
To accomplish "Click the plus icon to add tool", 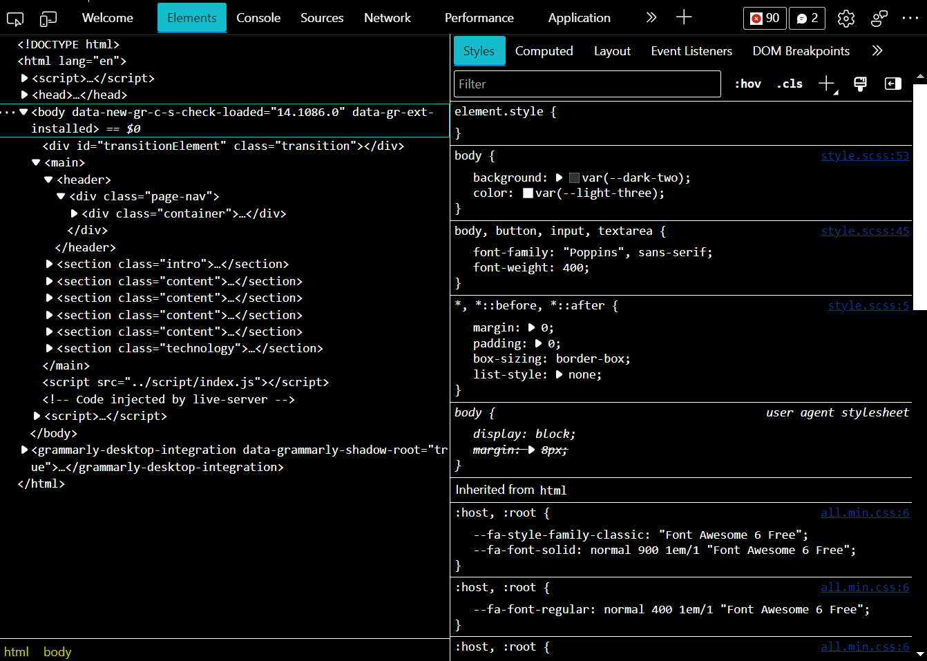I will pos(684,18).
